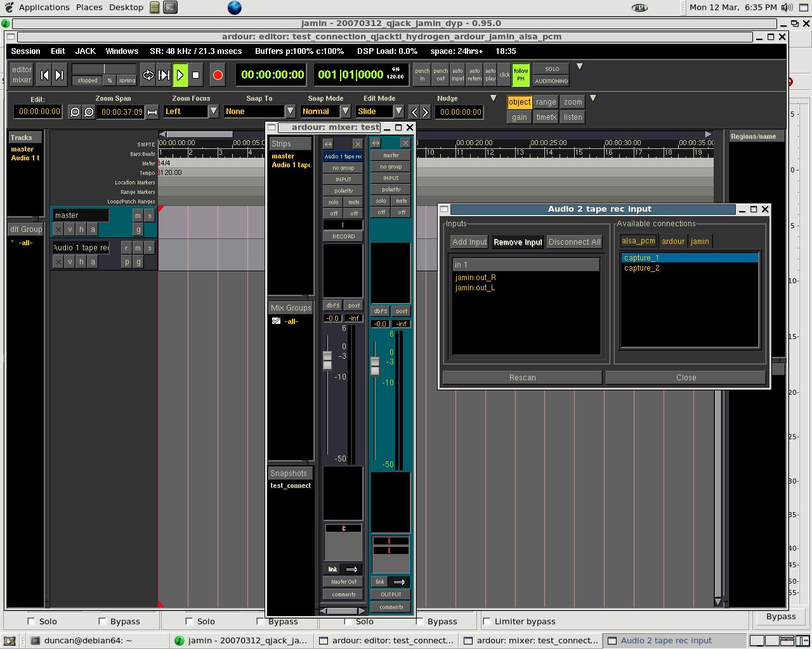Click the green play button

coord(180,75)
